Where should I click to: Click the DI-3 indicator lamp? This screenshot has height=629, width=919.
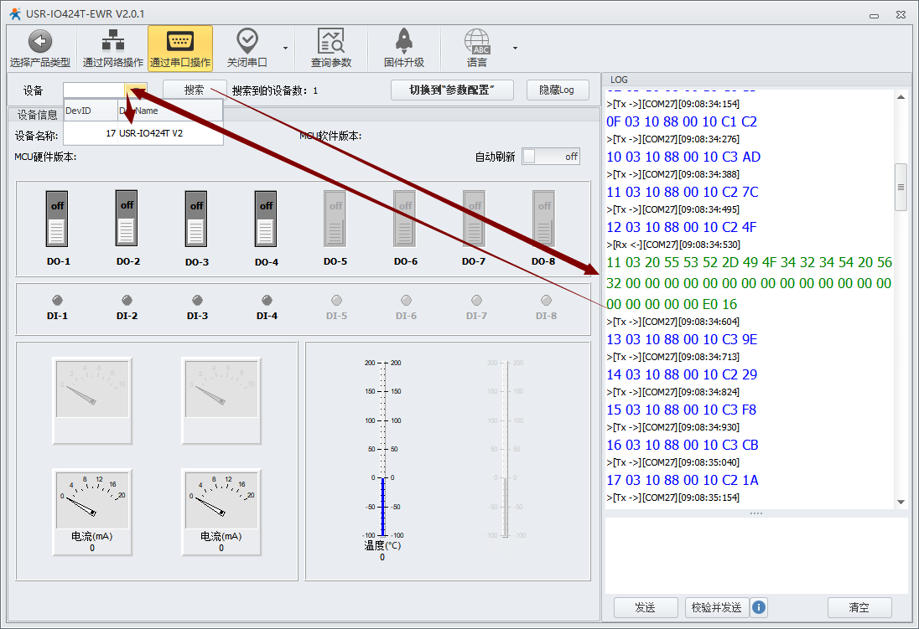[197, 301]
